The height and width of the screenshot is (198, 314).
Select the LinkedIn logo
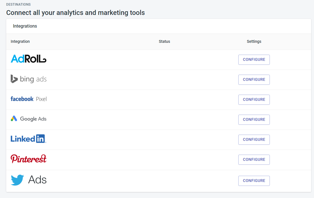pyautogui.click(x=28, y=139)
